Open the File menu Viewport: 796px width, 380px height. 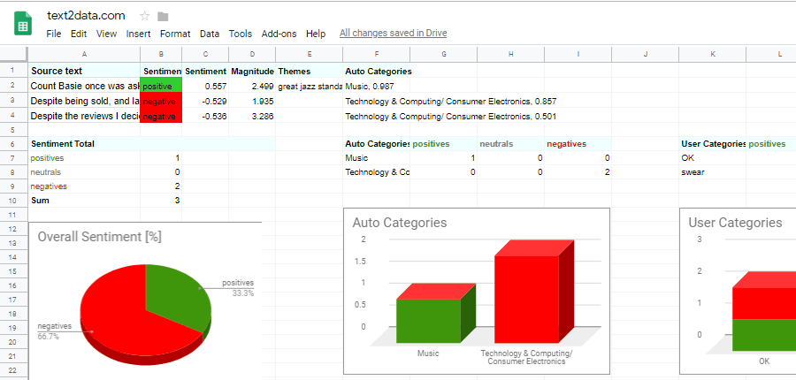tap(54, 34)
